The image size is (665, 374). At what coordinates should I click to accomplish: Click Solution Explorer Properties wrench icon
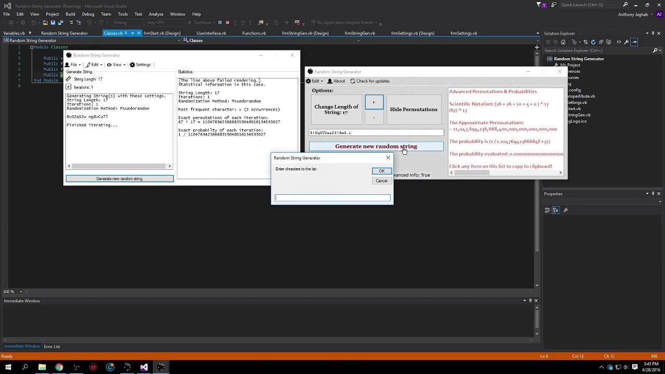click(x=626, y=42)
